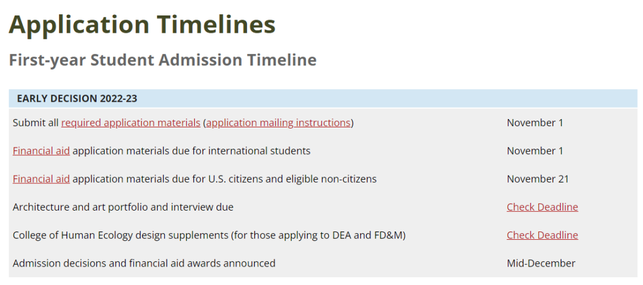The image size is (643, 285).
Task: Check Deadline for Architecture and art portfolio
Action: 542,207
